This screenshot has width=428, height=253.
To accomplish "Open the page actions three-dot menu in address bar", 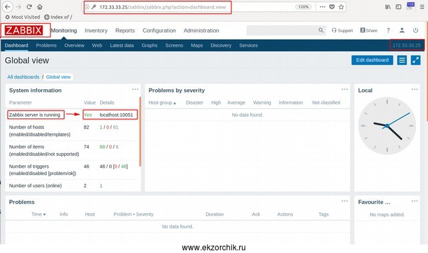I will [323, 7].
